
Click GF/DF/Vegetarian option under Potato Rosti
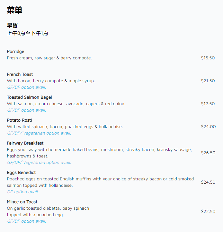39,133
